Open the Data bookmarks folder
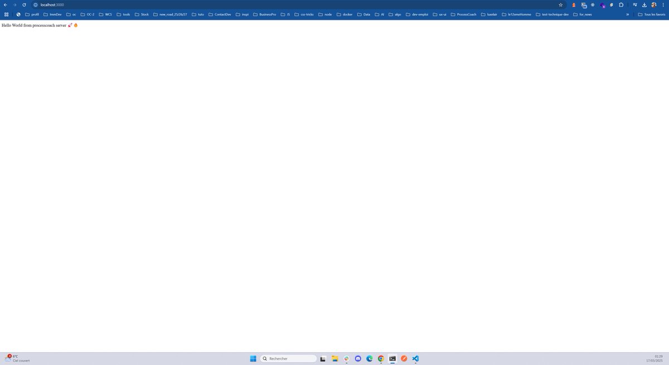Image resolution: width=669 pixels, height=365 pixels. pos(363,14)
